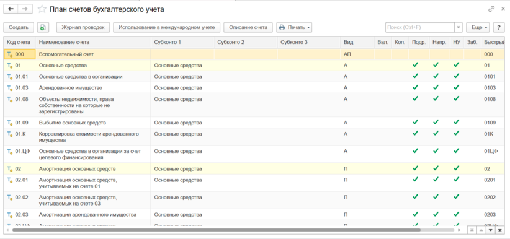The image size is (510, 239).
Task: Click the Вид column header
Action: coord(357,43)
